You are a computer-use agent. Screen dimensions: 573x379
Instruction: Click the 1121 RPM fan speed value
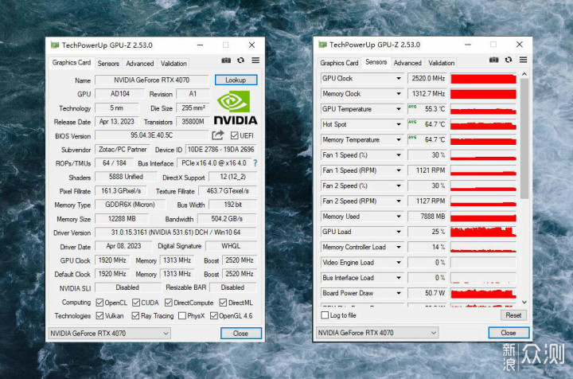coord(427,170)
